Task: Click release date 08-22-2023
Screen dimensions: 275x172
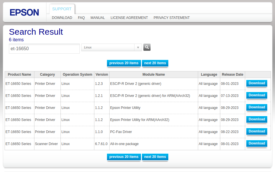Action: point(230,132)
